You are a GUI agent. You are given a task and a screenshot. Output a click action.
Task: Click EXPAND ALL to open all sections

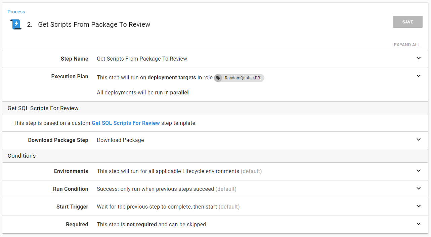pyautogui.click(x=406, y=45)
